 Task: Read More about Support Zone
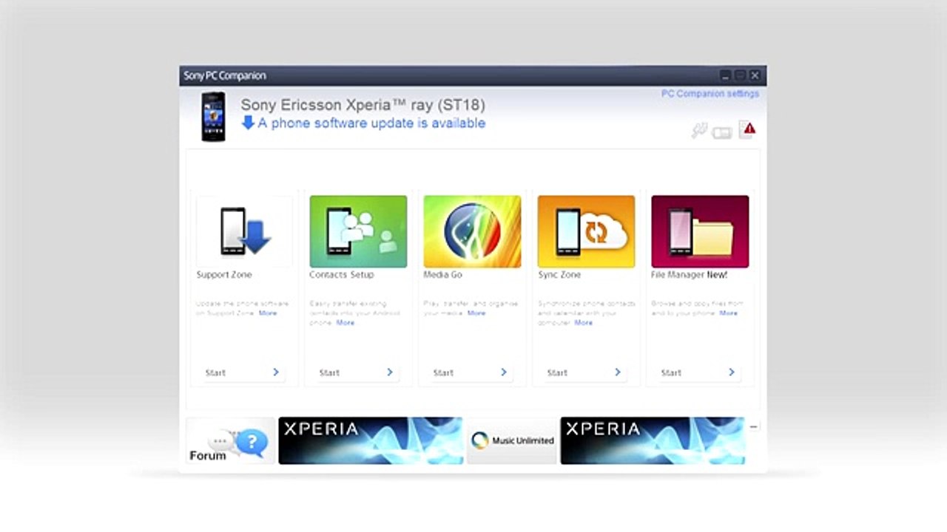click(x=268, y=313)
